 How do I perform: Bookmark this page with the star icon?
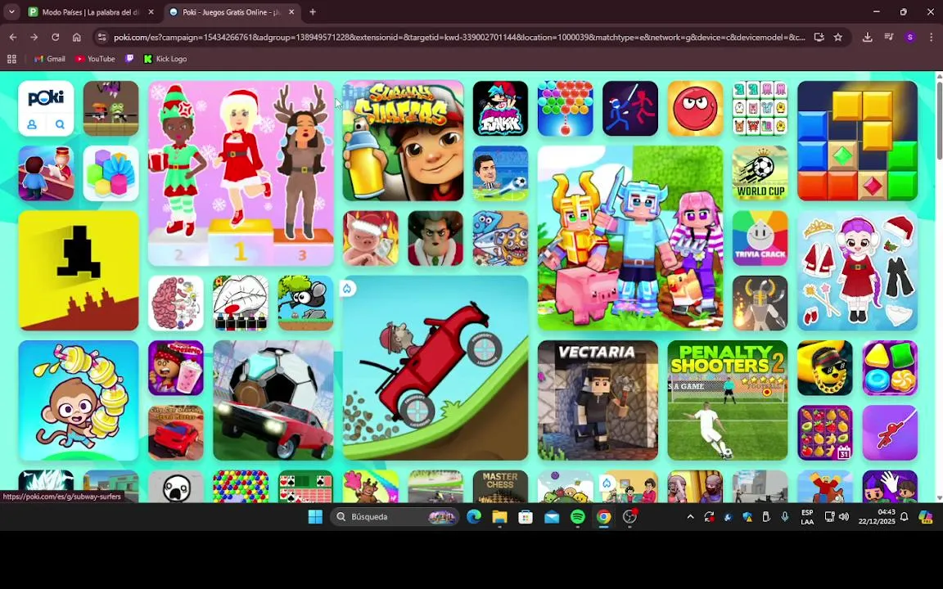tap(837, 38)
